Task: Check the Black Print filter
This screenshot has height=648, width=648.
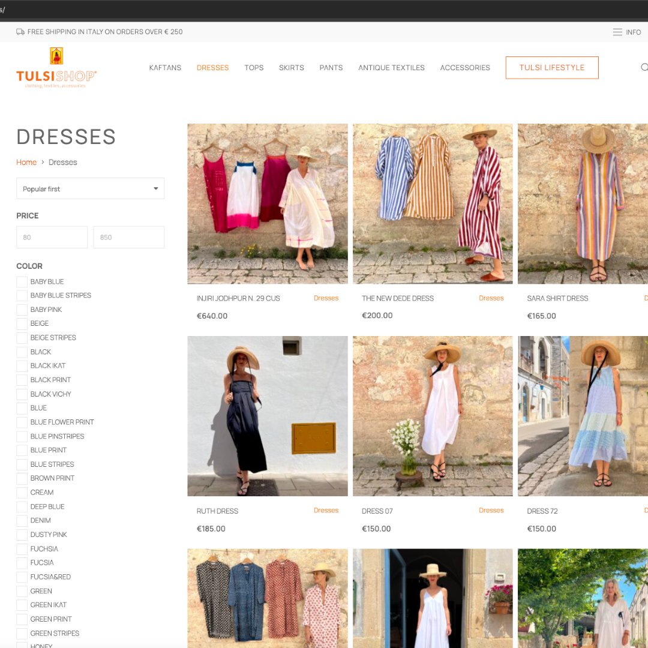Action: (22, 380)
